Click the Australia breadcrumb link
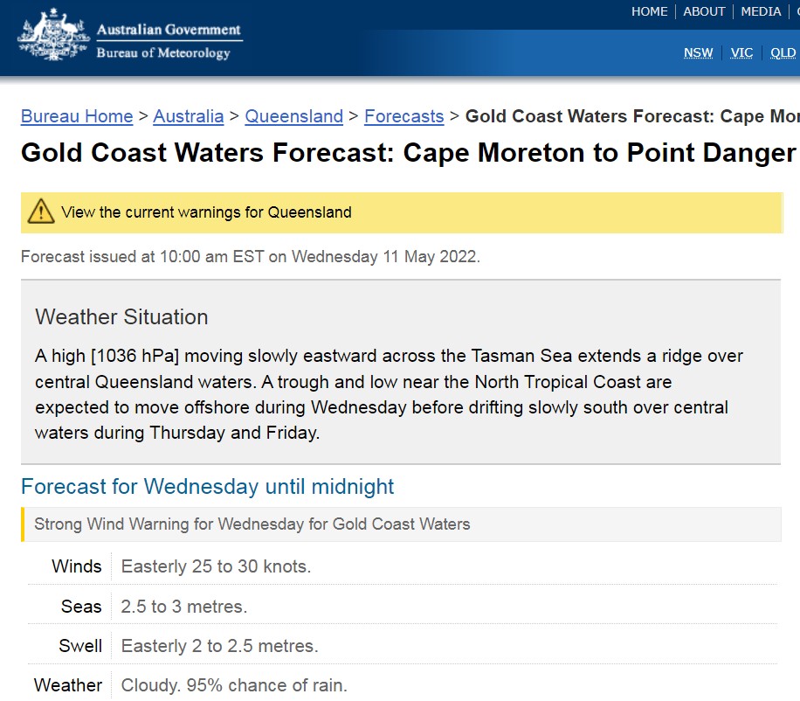This screenshot has height=701, width=800. coord(189,116)
